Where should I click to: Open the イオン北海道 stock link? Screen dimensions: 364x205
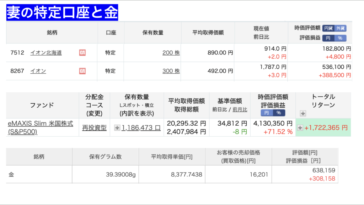46,53
